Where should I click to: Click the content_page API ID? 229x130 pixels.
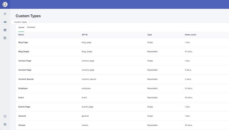88,70
